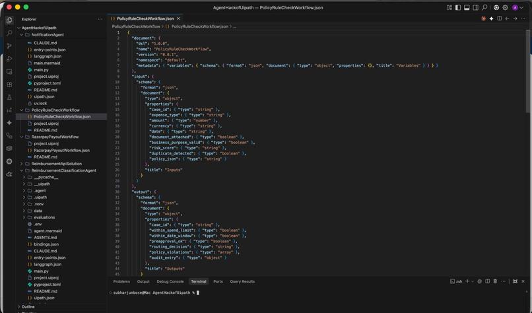Open the Query Results tab

[242, 281]
